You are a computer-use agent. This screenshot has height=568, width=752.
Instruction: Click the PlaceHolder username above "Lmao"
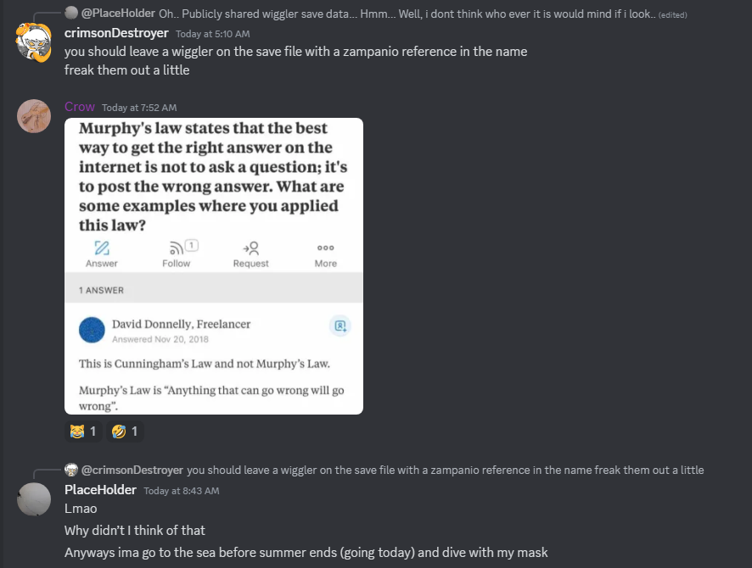tap(100, 490)
